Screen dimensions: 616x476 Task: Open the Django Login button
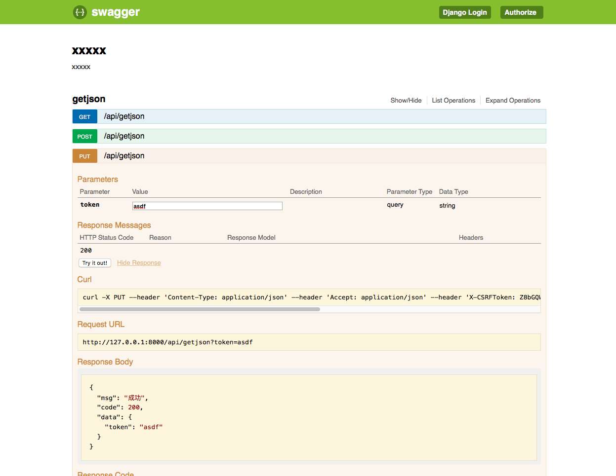tap(465, 12)
